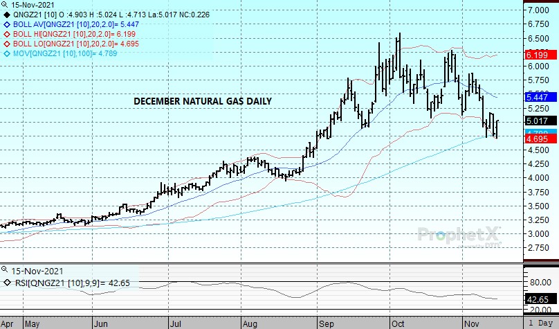Click the magnifier icon in the RSI panel
Image resolution: width=559 pixels, height=329 pixels.
[5, 269]
